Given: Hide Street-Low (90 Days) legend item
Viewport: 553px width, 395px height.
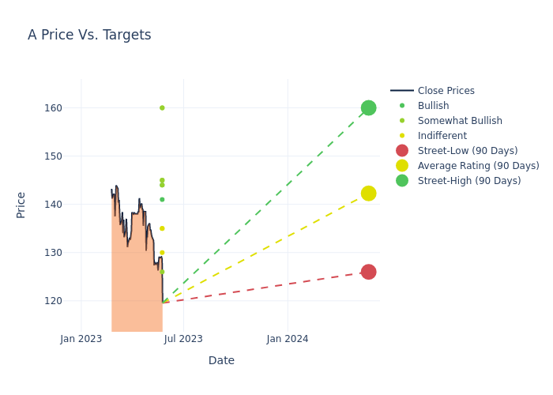Looking at the screenshot, I should (467, 151).
